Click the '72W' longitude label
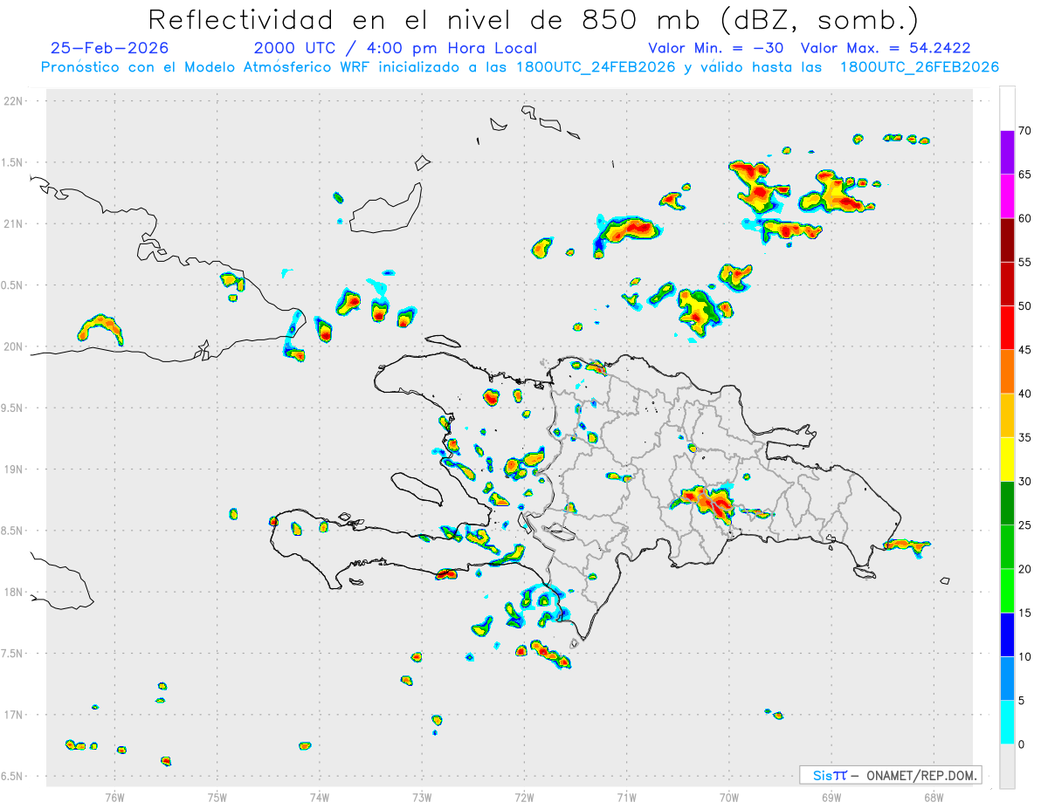Screen dimensions: 1048x809 click(524, 797)
